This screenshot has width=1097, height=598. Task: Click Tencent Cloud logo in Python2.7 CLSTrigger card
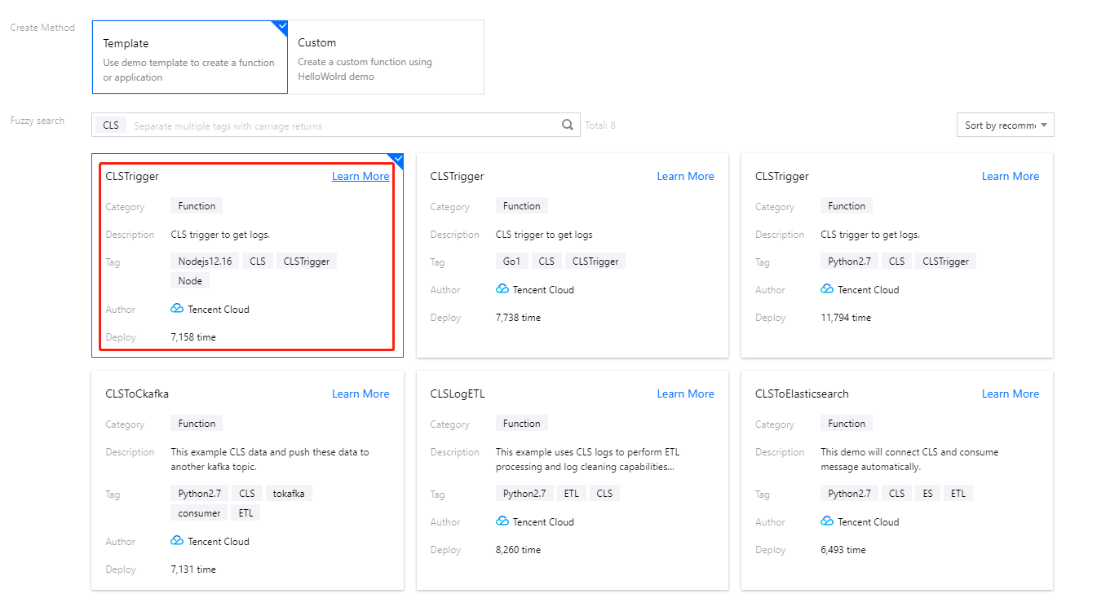[827, 289]
